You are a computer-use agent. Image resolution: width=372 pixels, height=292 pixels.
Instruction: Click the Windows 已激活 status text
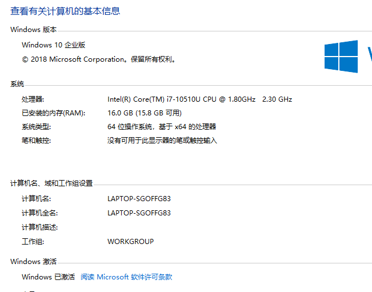[x=49, y=277]
